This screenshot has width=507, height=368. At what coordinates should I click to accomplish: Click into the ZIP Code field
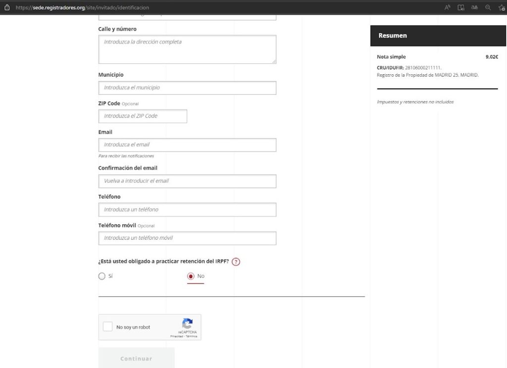pos(143,116)
